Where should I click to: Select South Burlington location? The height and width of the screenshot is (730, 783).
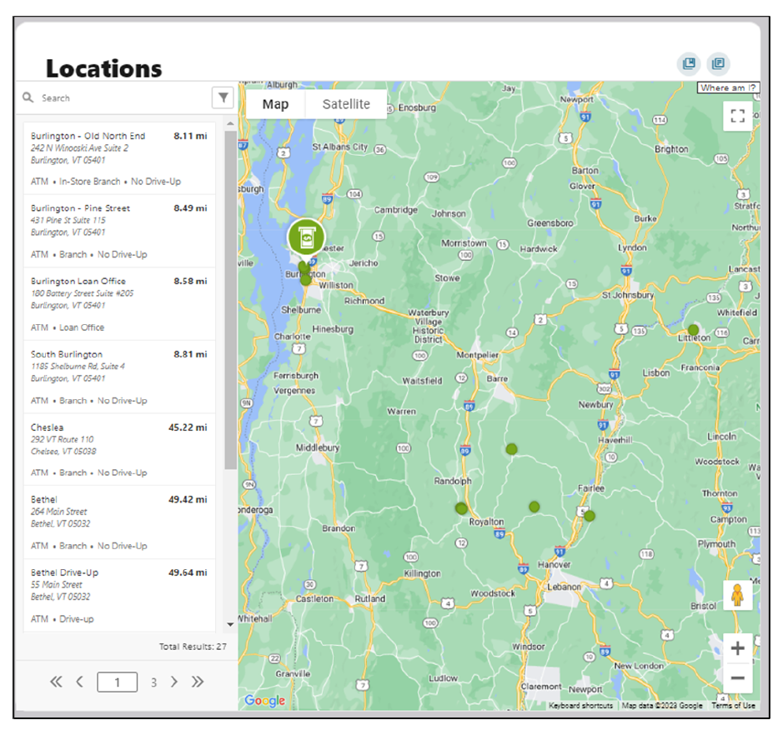[x=119, y=377]
